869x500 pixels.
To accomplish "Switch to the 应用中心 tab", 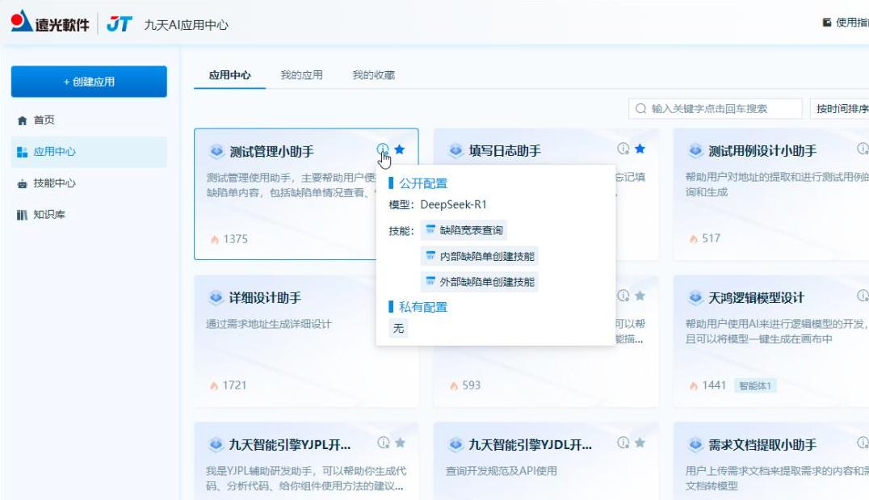I will tap(230, 75).
